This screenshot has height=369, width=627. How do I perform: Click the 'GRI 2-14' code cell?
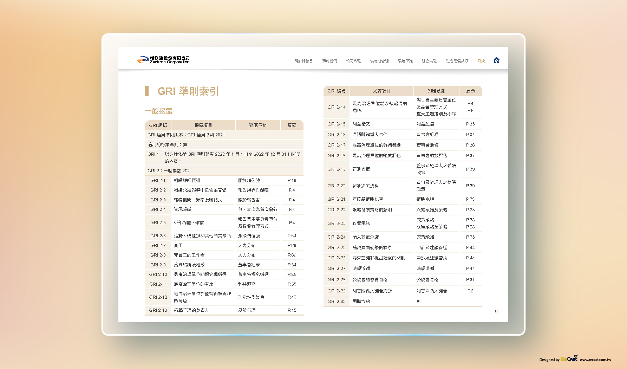click(x=337, y=107)
